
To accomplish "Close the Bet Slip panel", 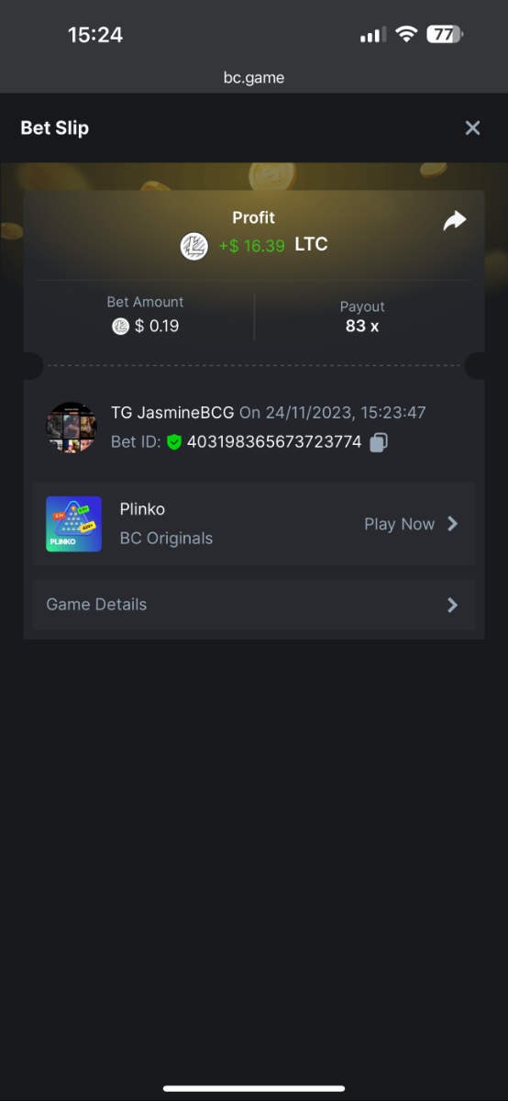I will [472, 128].
